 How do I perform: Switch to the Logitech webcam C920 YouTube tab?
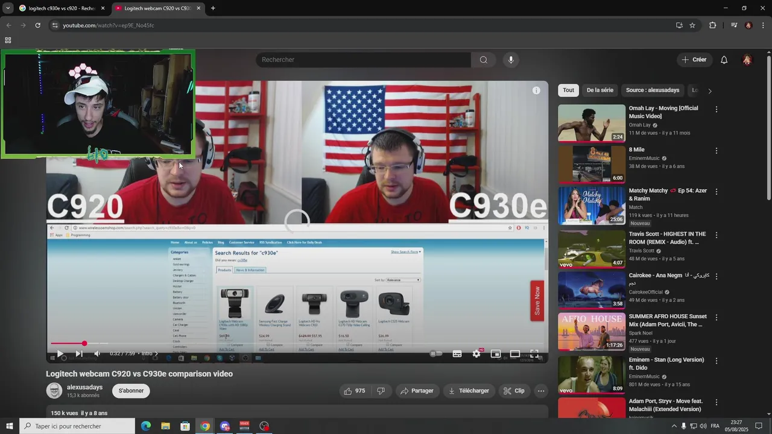click(x=157, y=8)
